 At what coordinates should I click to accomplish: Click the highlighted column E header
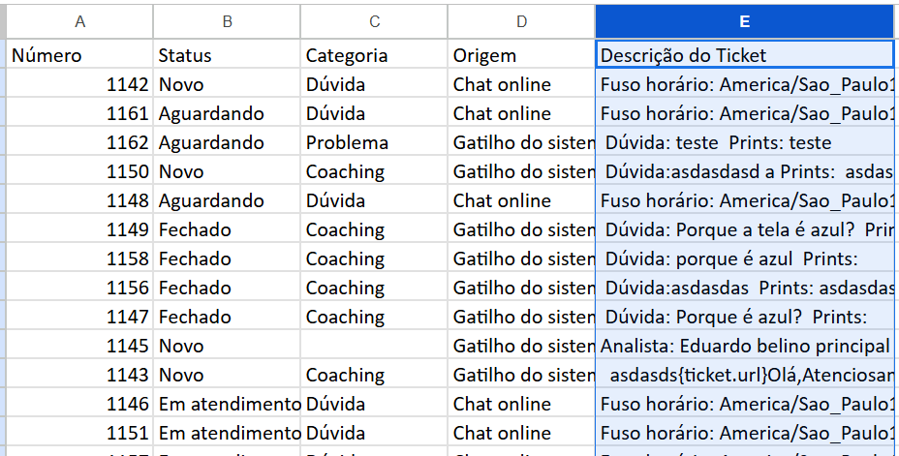click(745, 21)
